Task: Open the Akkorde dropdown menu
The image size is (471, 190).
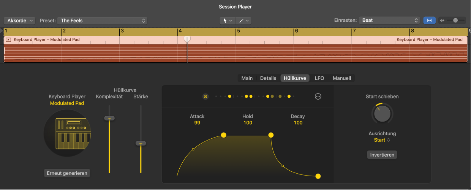Action: 19,21
